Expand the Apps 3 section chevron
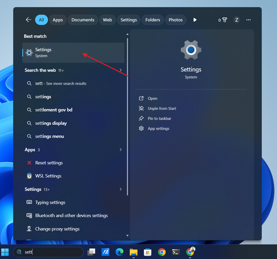The width and height of the screenshot is (277, 259). 121,150
